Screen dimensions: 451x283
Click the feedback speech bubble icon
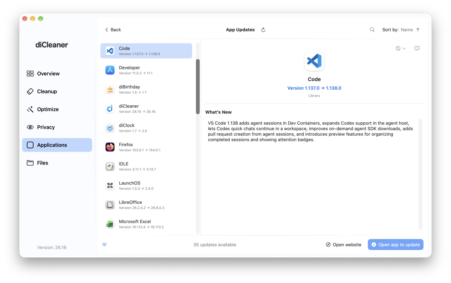tap(417, 48)
